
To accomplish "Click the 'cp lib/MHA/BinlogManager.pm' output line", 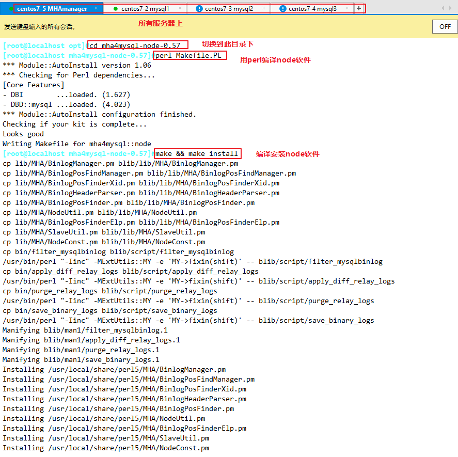I will coord(120,163).
